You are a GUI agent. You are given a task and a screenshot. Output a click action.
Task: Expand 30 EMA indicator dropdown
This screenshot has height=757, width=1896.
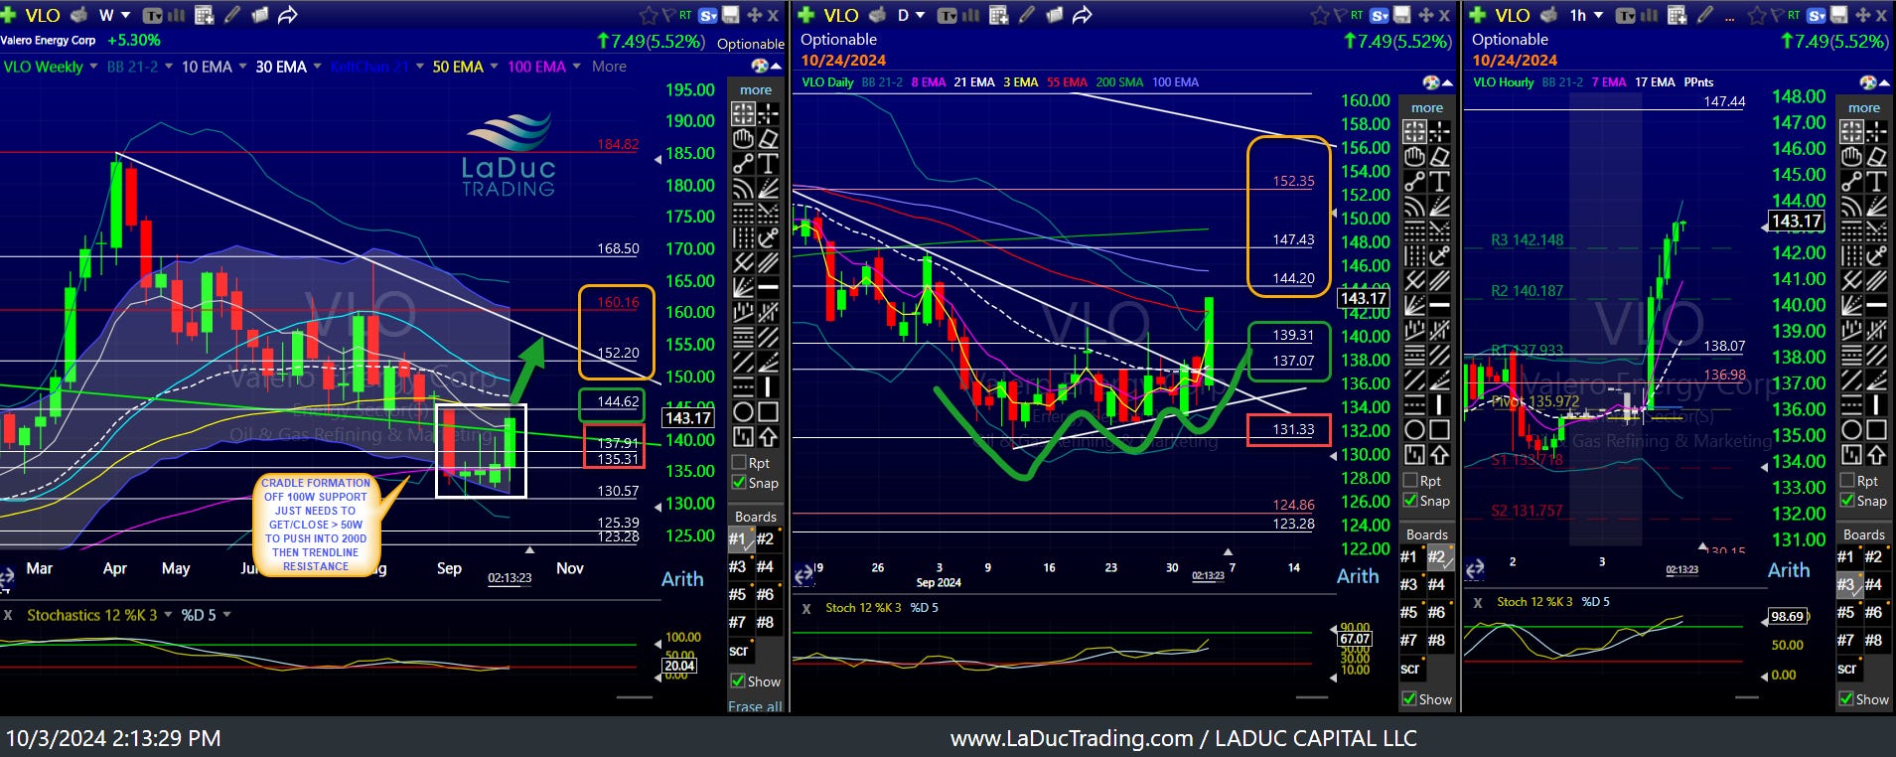(x=317, y=67)
